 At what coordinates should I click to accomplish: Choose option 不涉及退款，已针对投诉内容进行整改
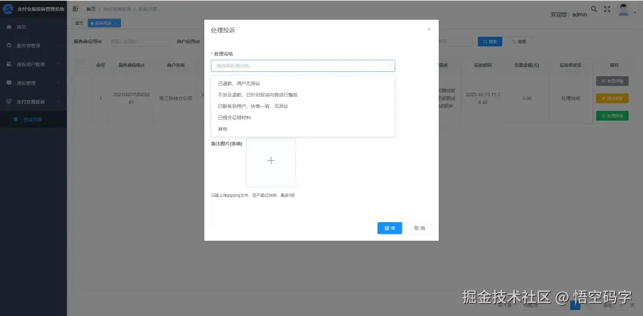point(302,95)
